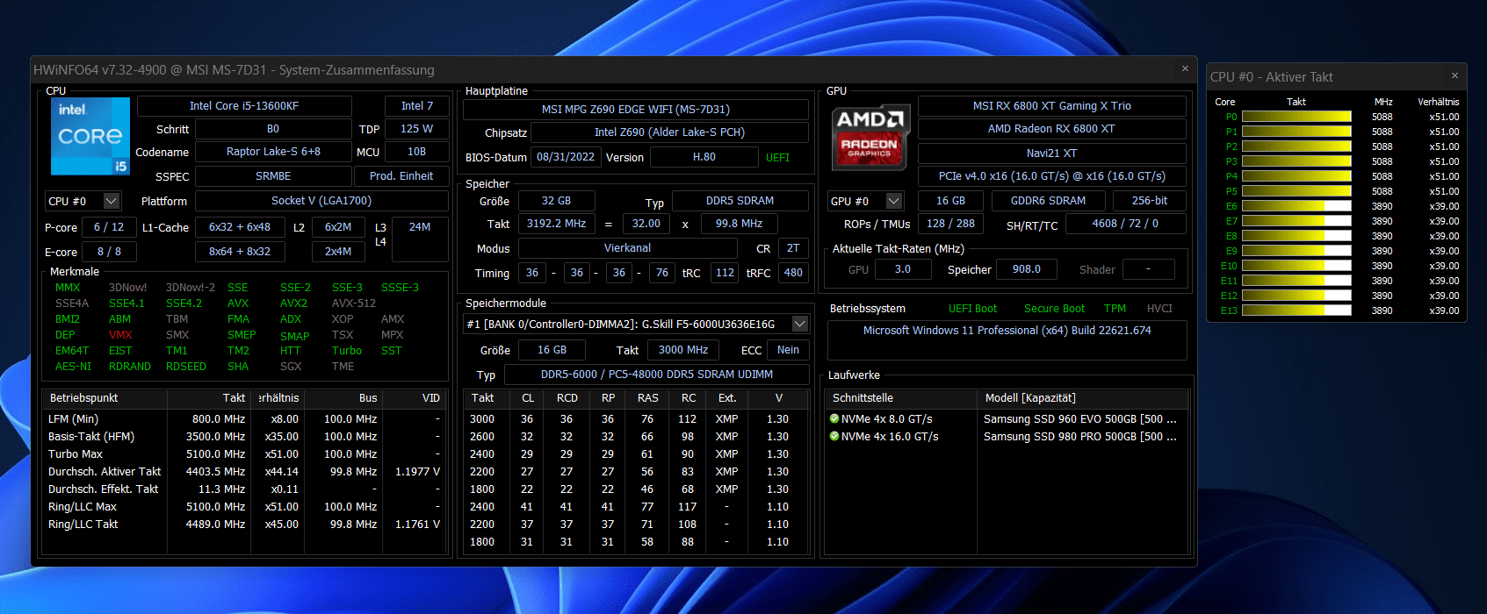Image resolution: width=1487 pixels, height=614 pixels.
Task: Click the E-core count 8 / 8
Action: click(x=109, y=252)
